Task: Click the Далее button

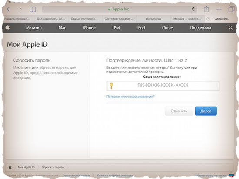Action: [206, 111]
